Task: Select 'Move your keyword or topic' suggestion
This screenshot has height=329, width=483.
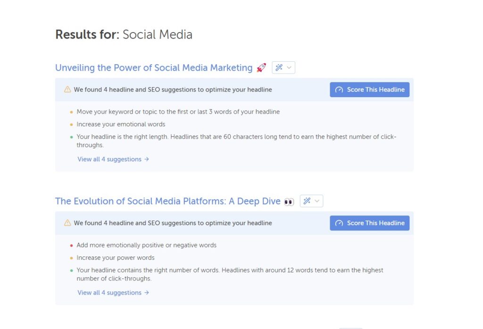Action: tap(178, 112)
